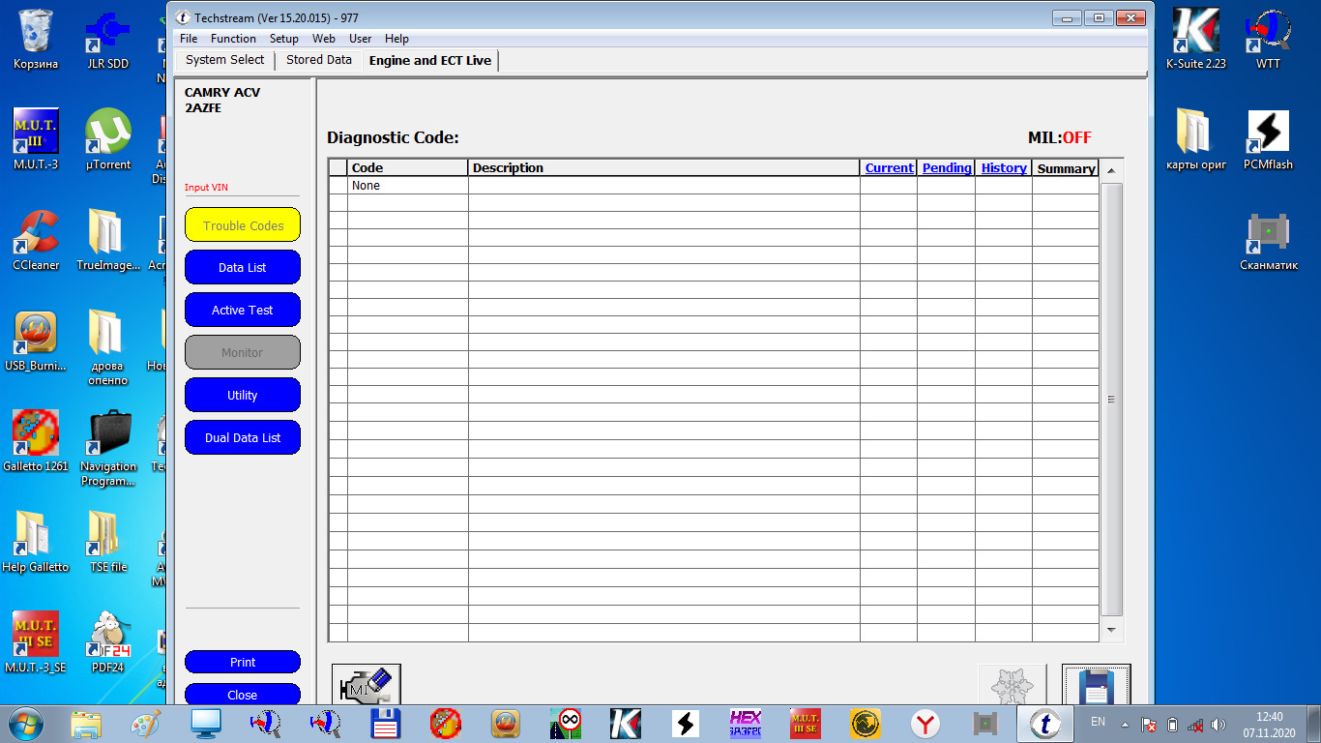Click the History column link
Image resolution: width=1321 pixels, height=743 pixels.
coord(1004,168)
